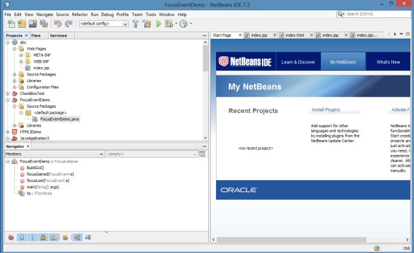Open the Refactor menu
The image size is (414, 253).
tap(80, 14)
